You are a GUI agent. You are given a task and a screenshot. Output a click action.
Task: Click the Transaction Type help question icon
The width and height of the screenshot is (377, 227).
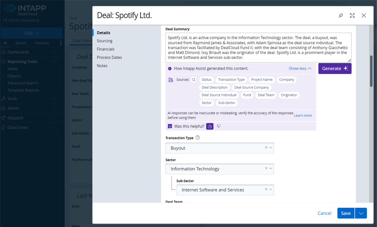(198, 138)
